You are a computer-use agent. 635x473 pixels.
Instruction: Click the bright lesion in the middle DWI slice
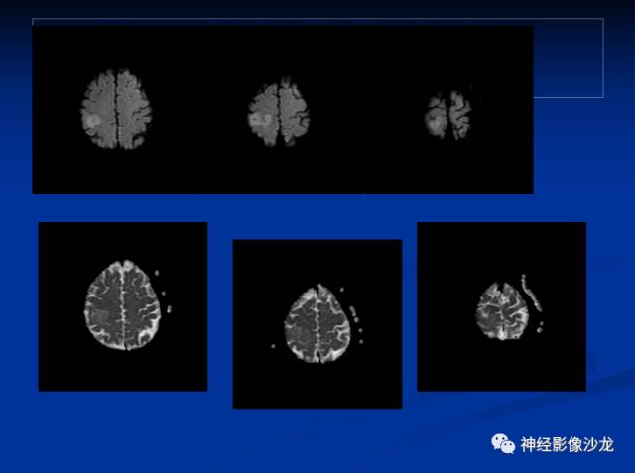[x=261, y=119]
